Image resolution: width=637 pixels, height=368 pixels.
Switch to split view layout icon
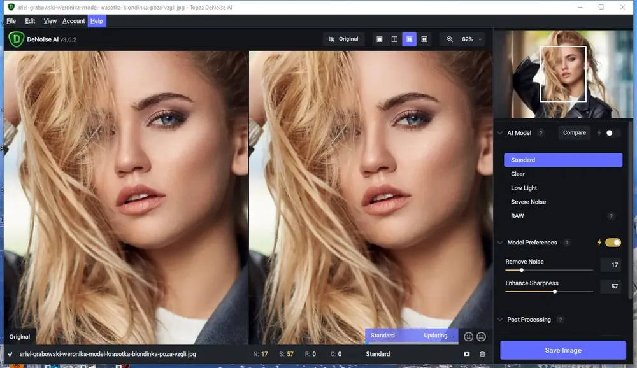(394, 39)
